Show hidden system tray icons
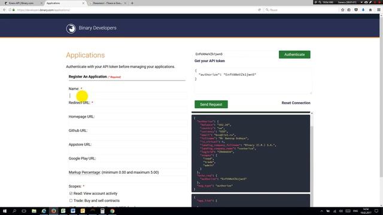Viewport: 383px width, 215px height. coord(322,211)
